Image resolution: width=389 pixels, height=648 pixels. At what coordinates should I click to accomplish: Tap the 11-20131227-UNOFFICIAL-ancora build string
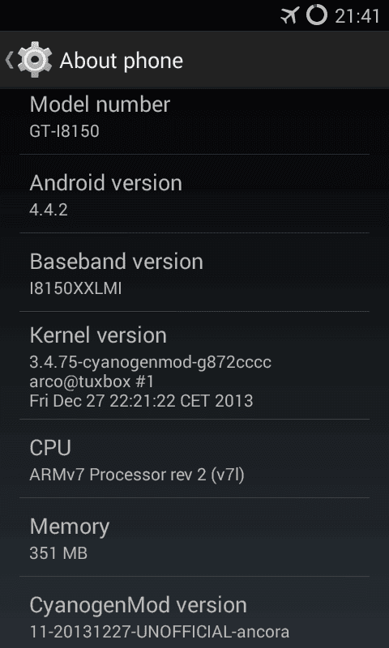[x=159, y=632]
